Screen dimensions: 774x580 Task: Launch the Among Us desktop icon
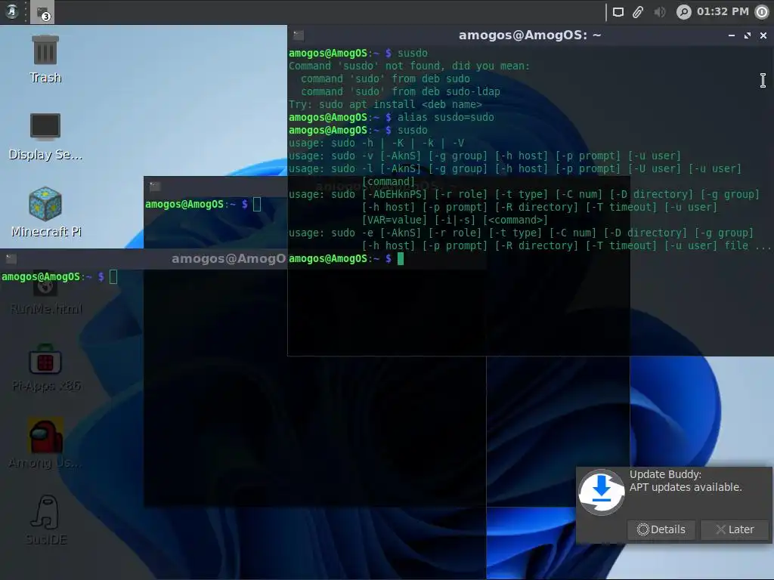(45, 443)
